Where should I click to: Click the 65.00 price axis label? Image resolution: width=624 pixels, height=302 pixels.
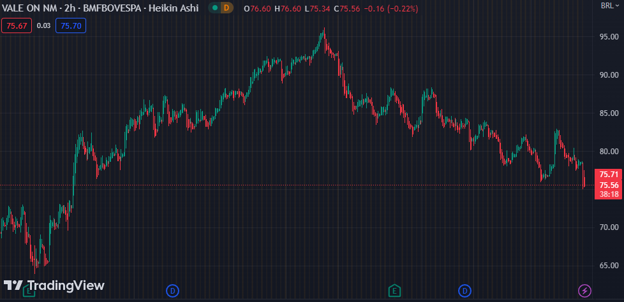pyautogui.click(x=609, y=266)
